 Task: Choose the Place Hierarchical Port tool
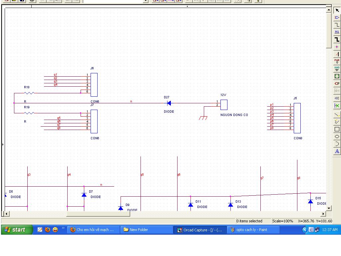(337, 83)
